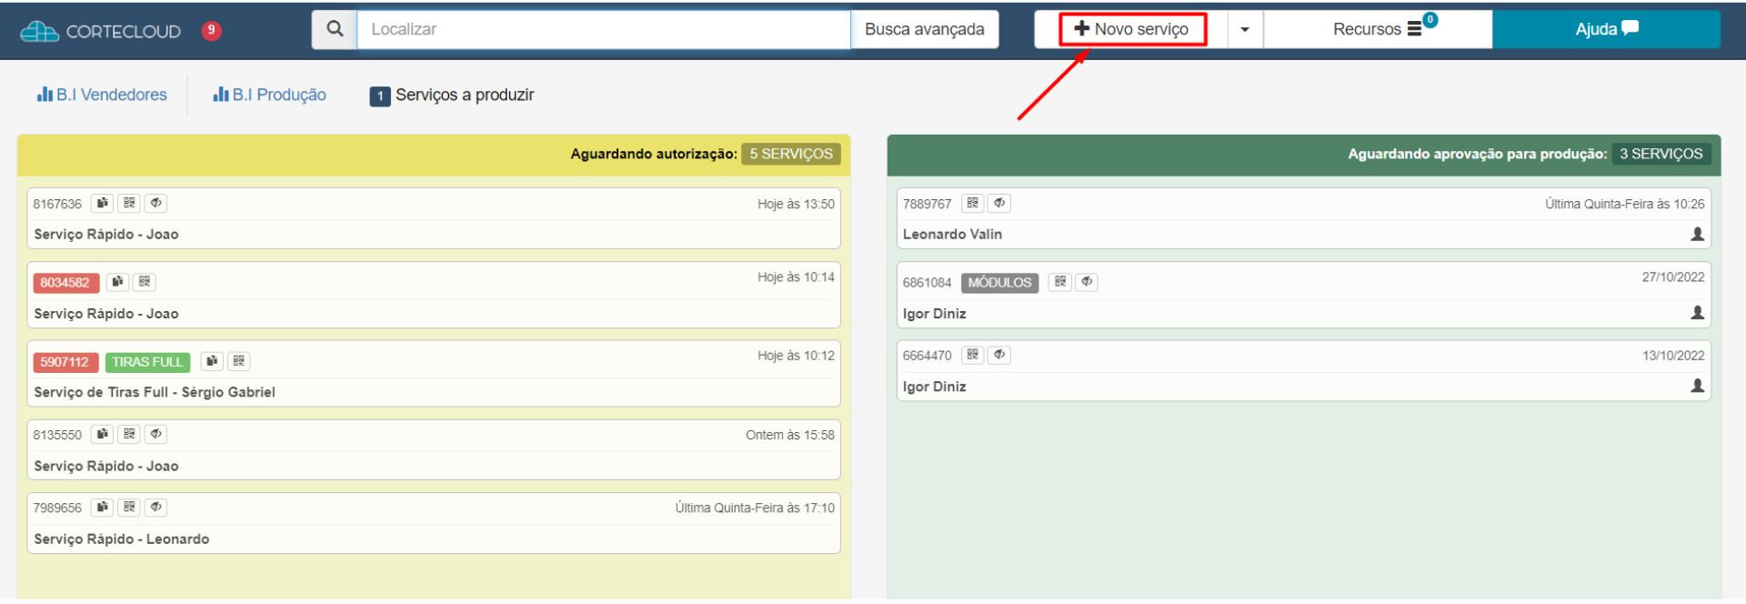Click the 3 SERVIÇOS count badge
The width and height of the screenshot is (1746, 604).
pyautogui.click(x=1661, y=154)
